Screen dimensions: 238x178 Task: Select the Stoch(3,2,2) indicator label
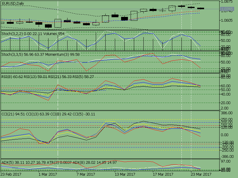click(x=12, y=34)
